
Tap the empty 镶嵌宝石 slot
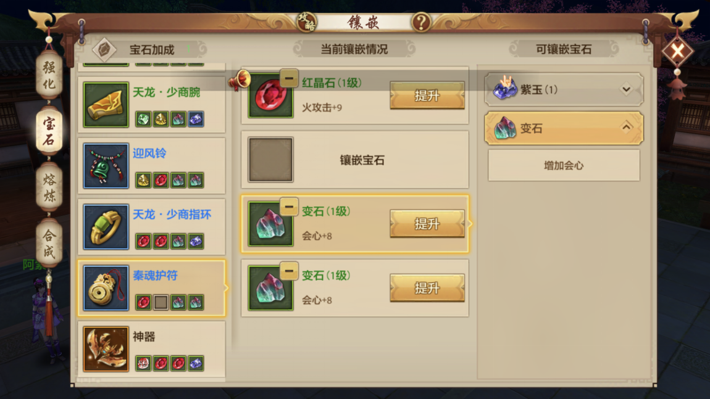point(270,160)
